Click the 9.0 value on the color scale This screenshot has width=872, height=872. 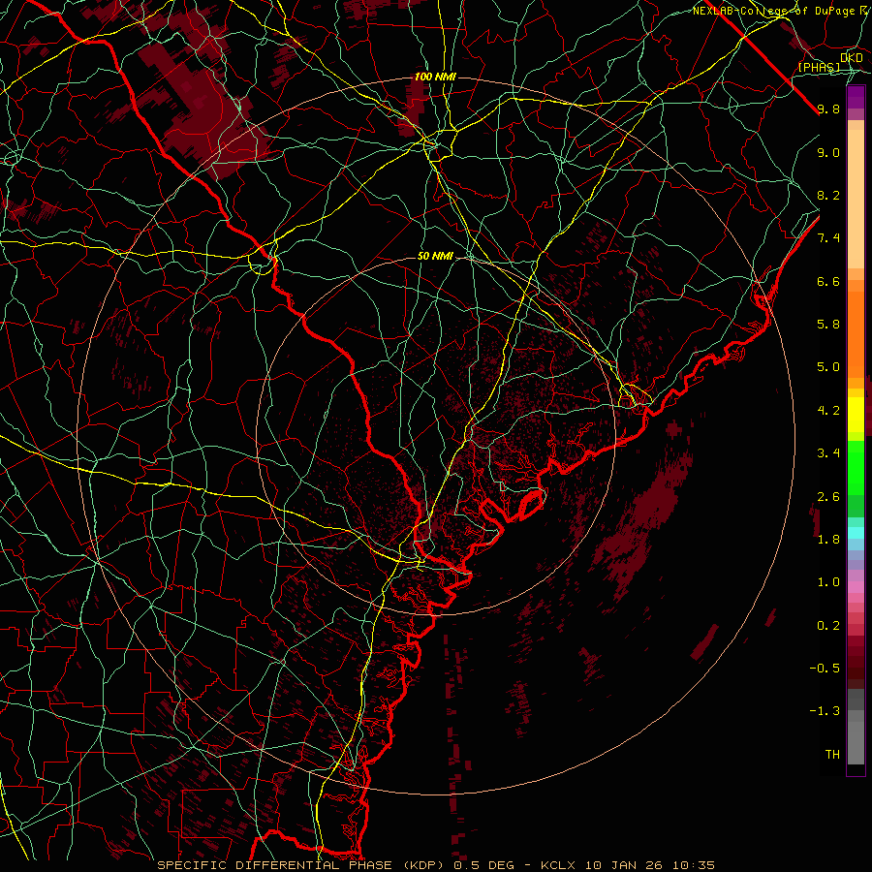[828, 152]
